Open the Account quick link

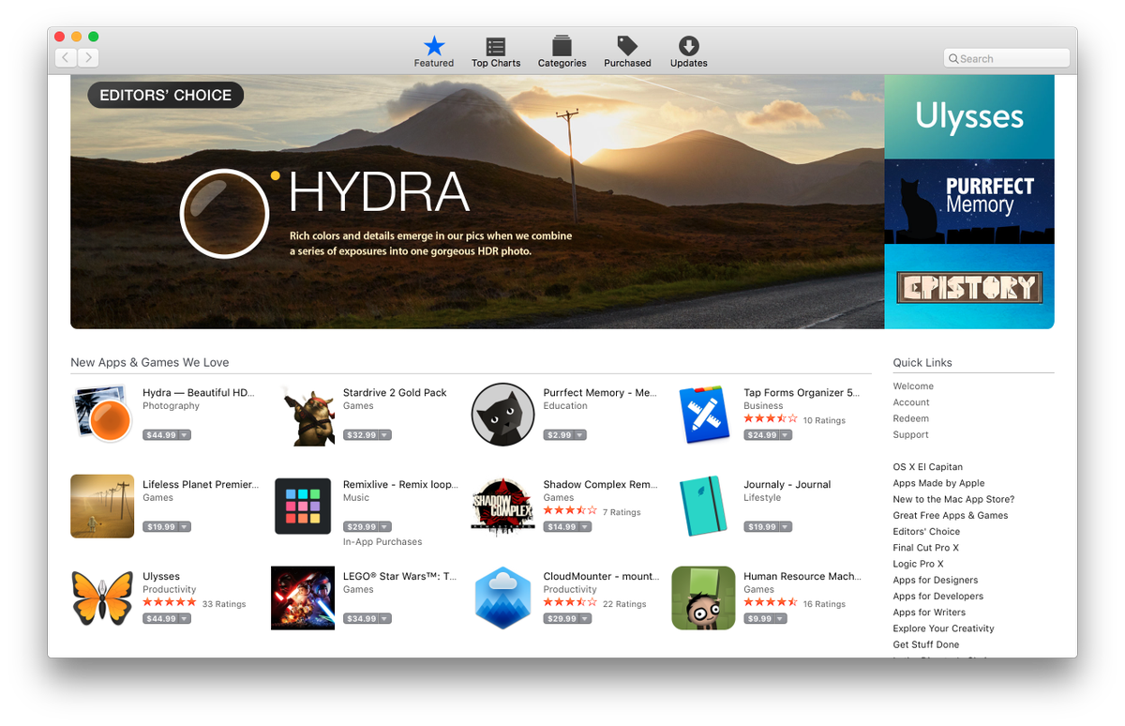[911, 402]
